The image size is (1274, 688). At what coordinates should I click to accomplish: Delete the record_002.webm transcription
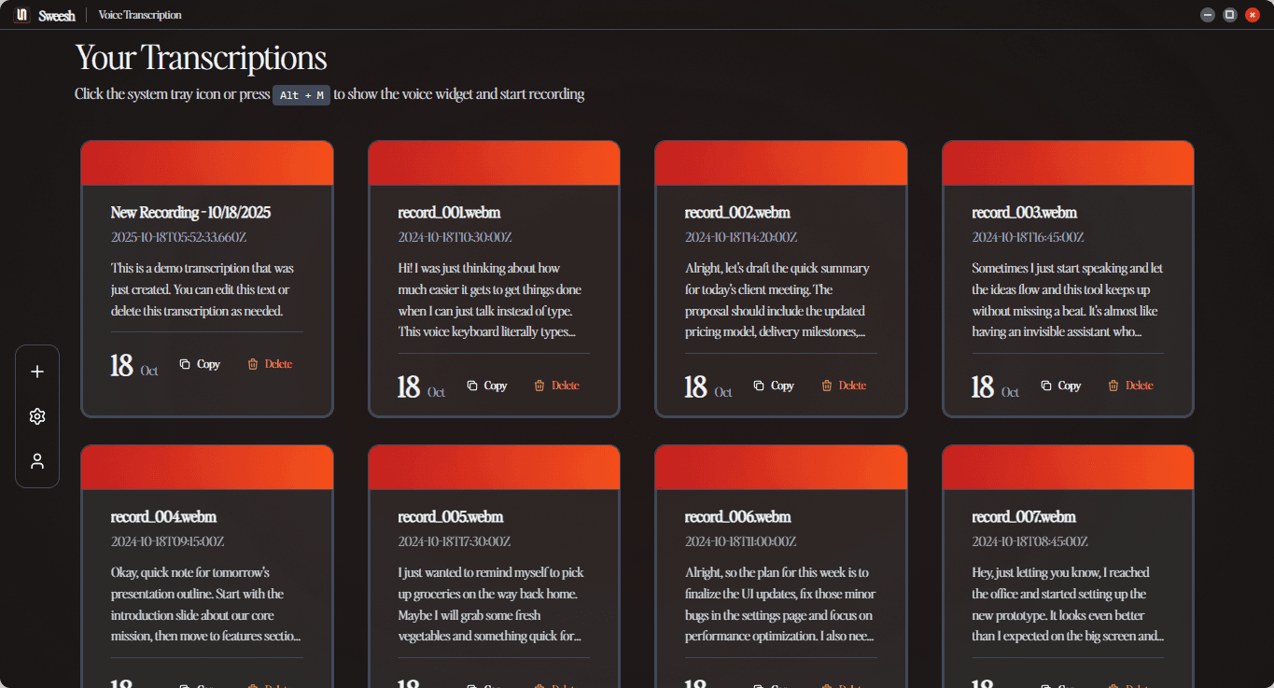tap(843, 385)
